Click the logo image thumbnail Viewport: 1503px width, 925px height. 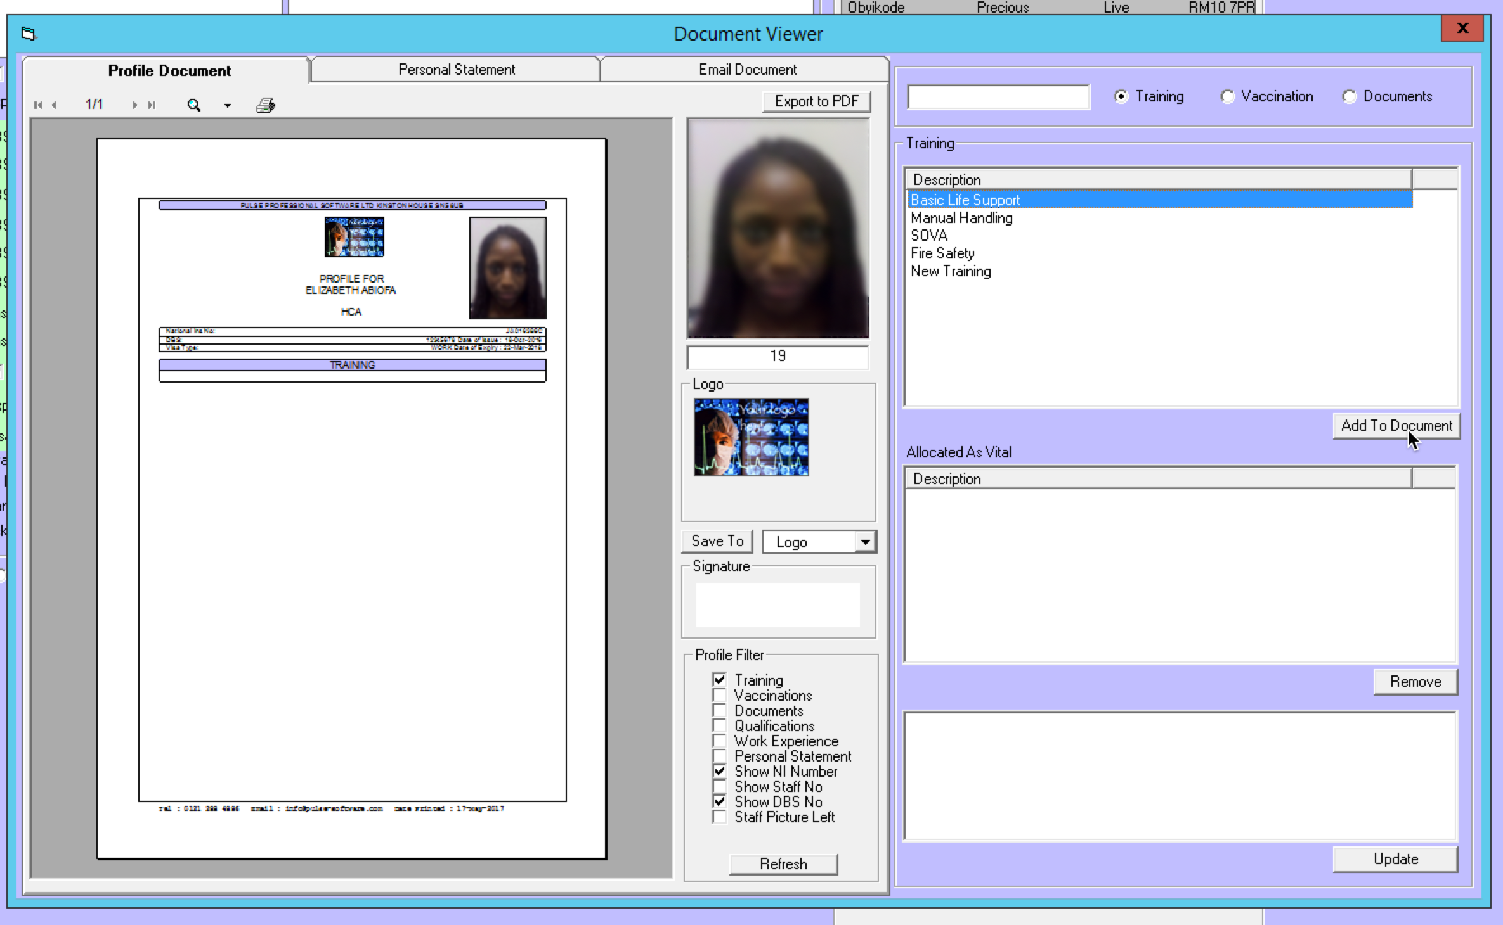[751, 437]
